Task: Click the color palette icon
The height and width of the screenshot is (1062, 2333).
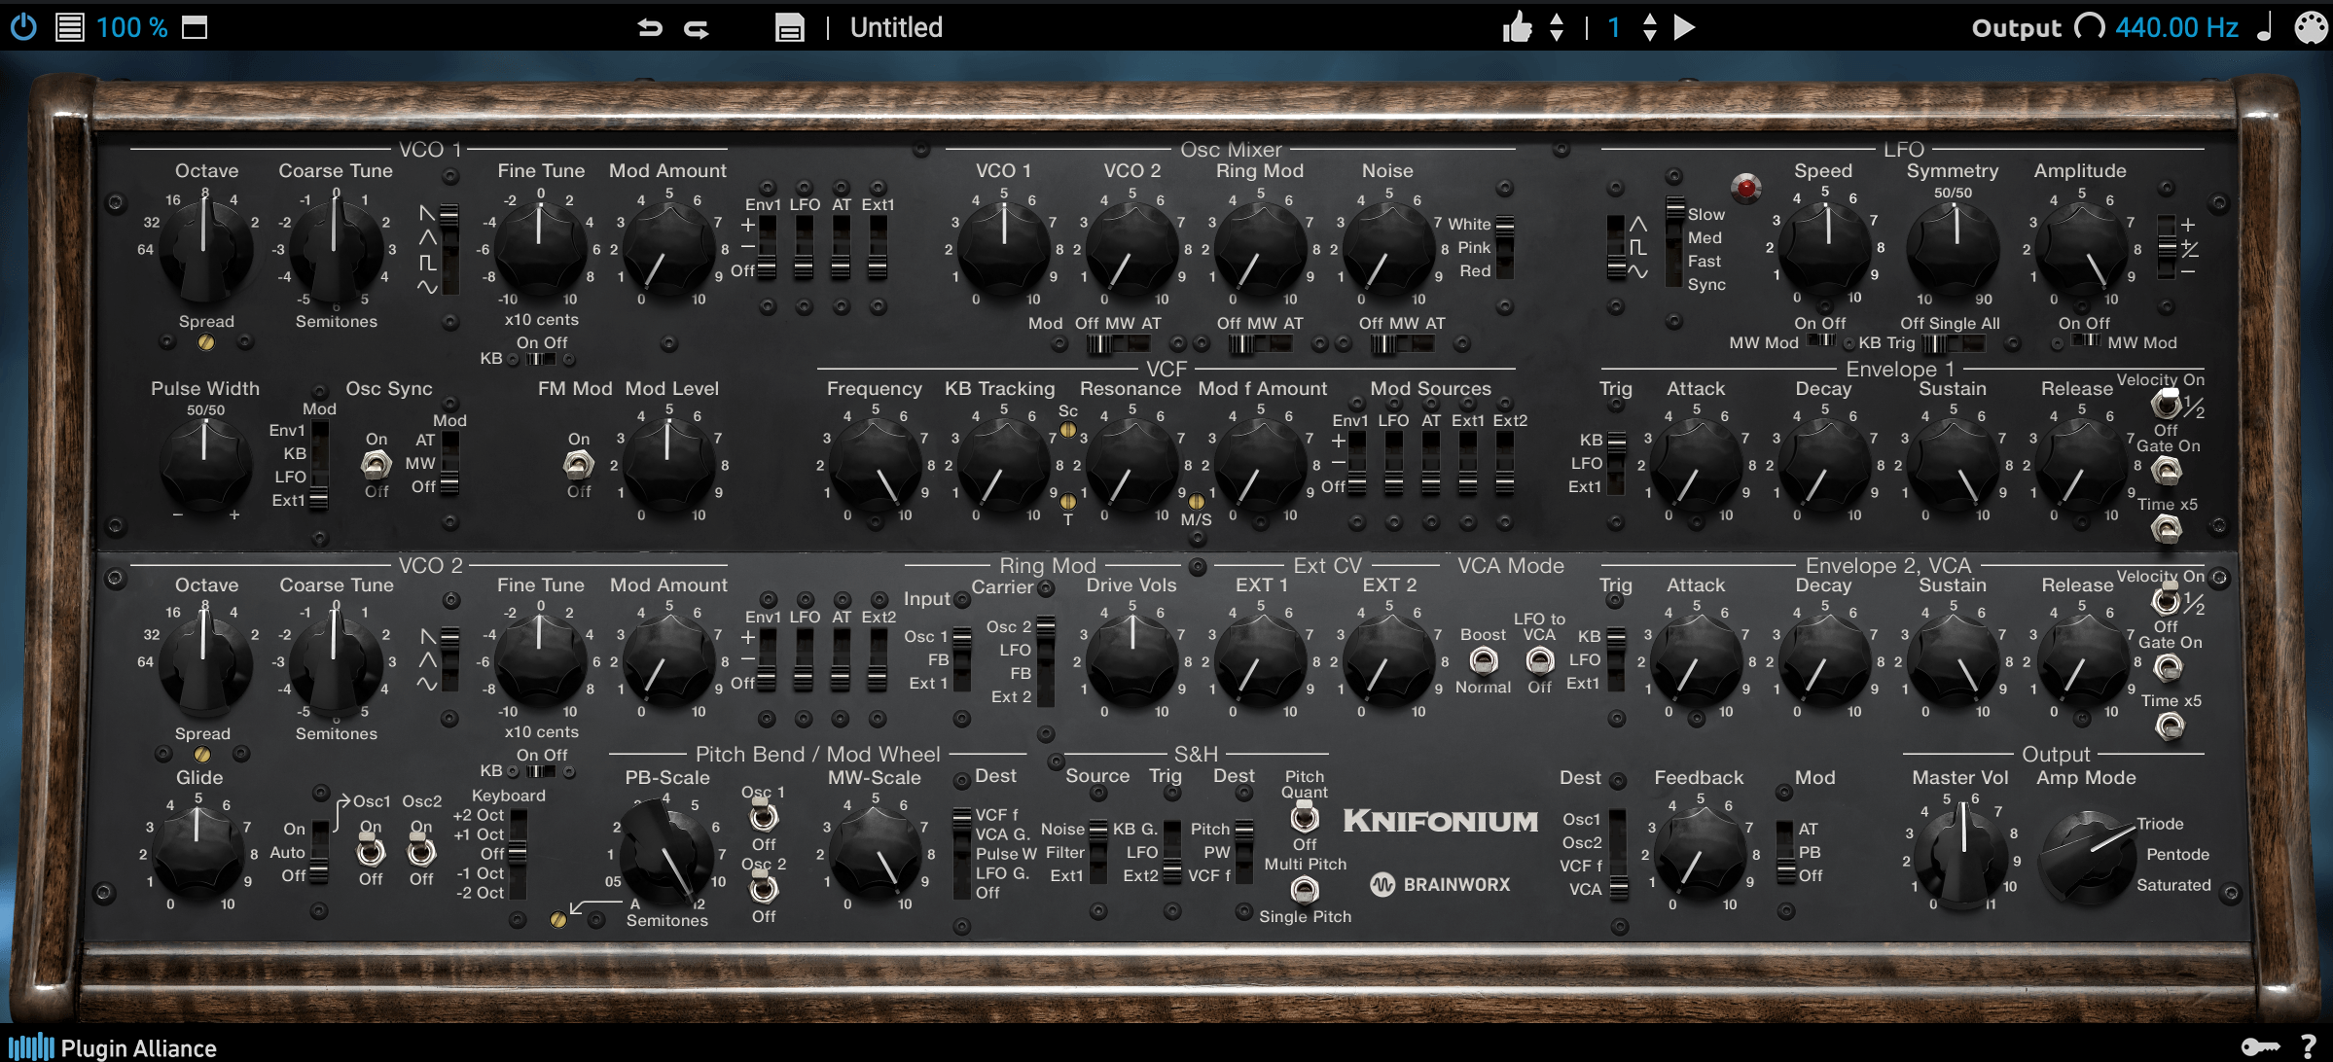Action: pos(2311,27)
